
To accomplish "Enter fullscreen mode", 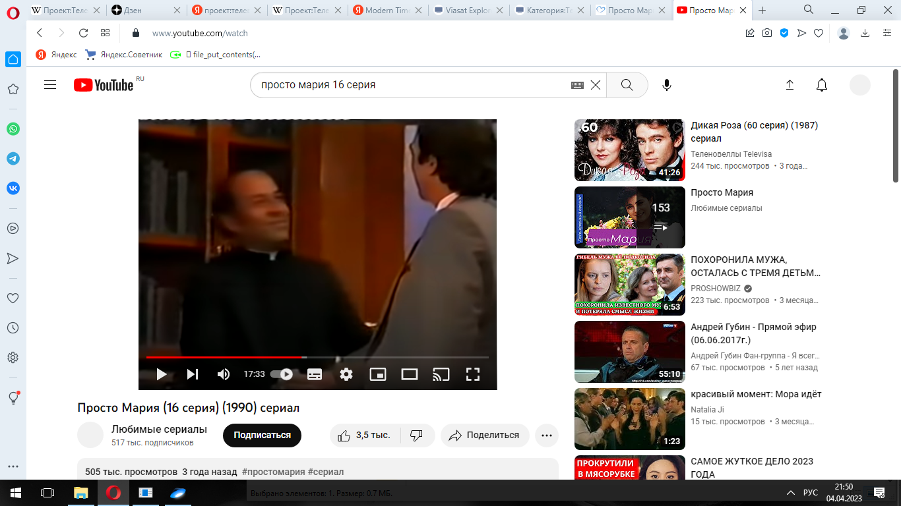I will tap(472, 374).
